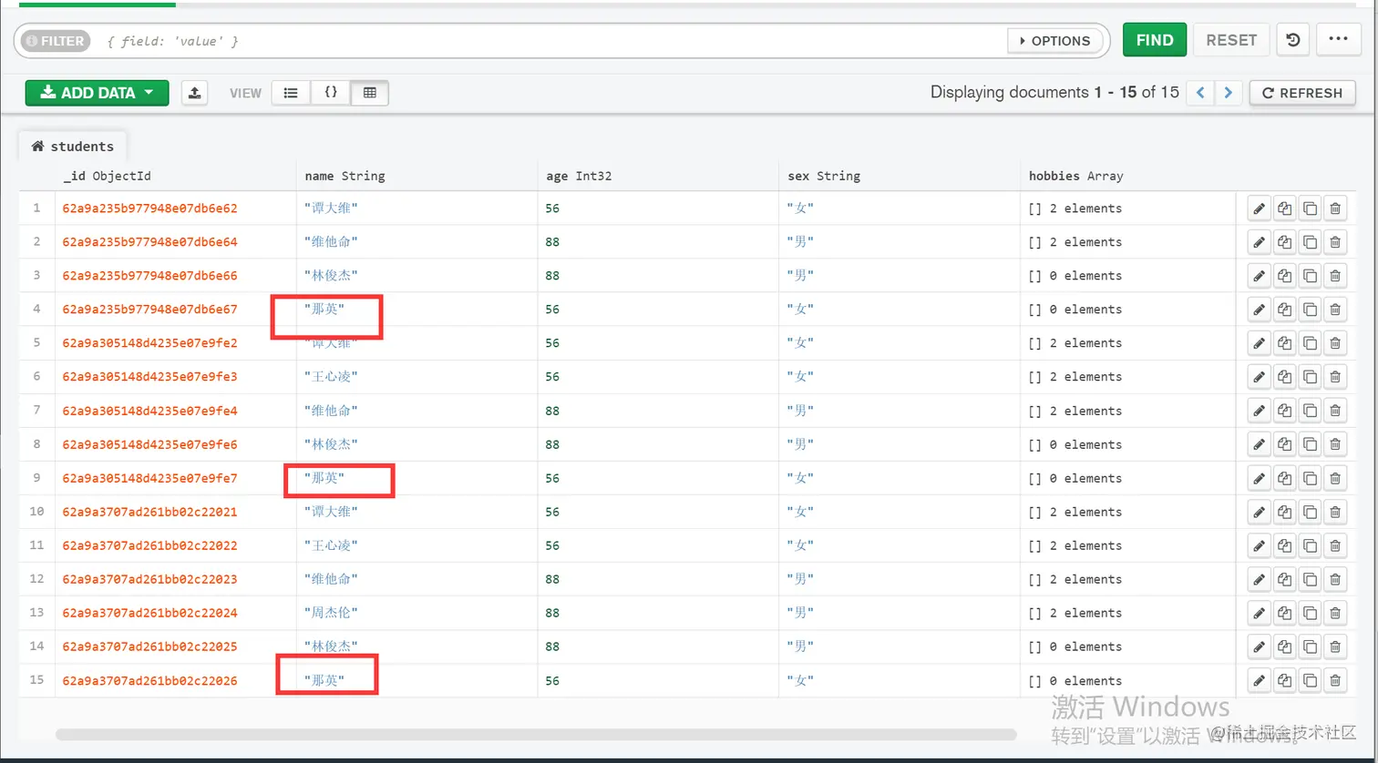1378x763 pixels.
Task: Clone document icon in row 14
Action: [x=1310, y=646]
